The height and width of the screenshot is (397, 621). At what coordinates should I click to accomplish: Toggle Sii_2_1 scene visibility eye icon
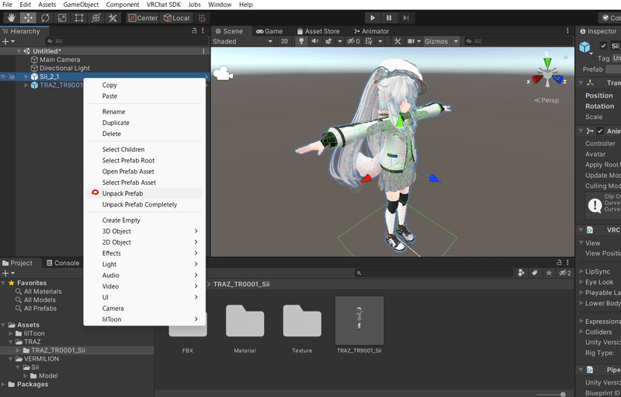[x=4, y=76]
